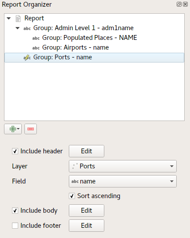Float the Report Organizer panel
The height and width of the screenshot is (238, 190).
pyautogui.click(x=179, y=4)
